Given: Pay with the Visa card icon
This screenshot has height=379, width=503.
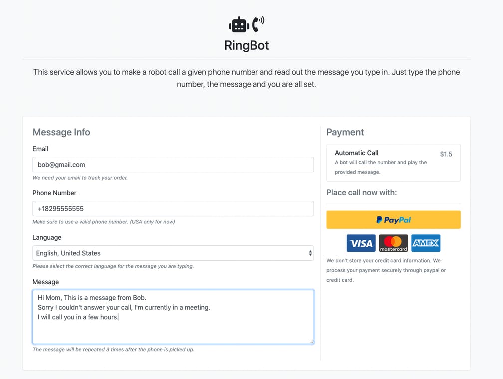Looking at the screenshot, I should click(x=361, y=243).
